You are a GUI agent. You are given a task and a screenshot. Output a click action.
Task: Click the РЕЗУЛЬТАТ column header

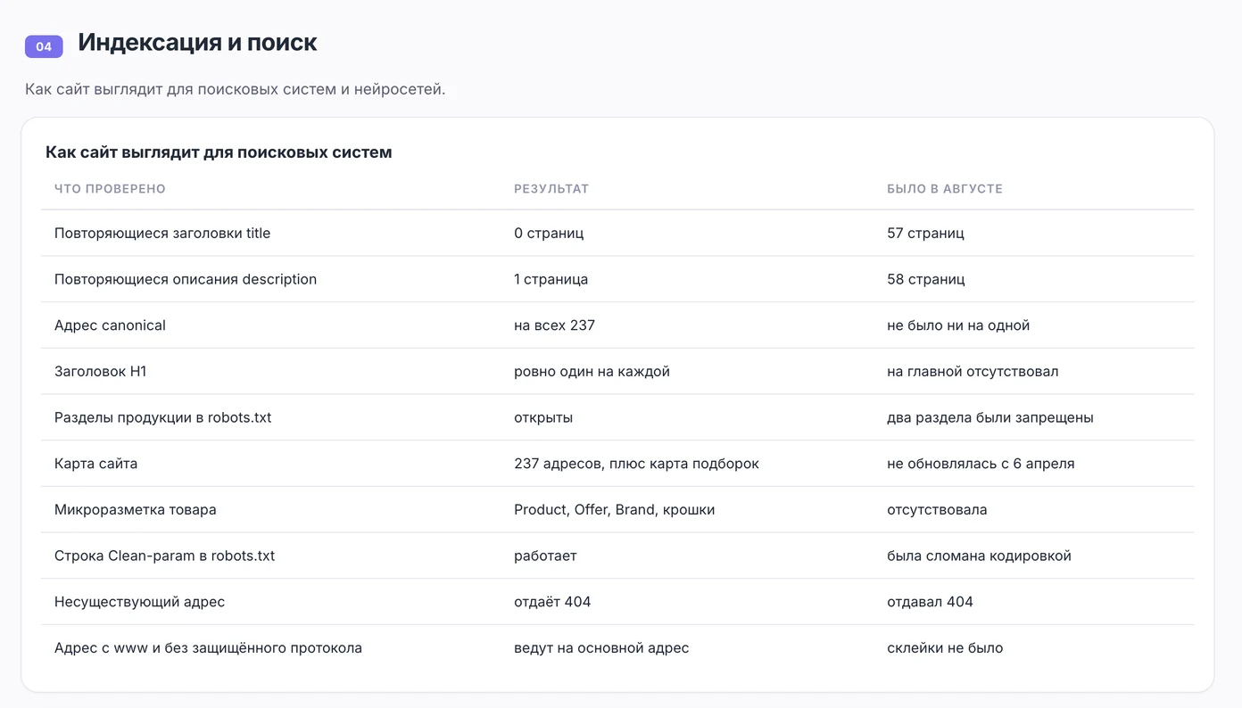coord(551,189)
